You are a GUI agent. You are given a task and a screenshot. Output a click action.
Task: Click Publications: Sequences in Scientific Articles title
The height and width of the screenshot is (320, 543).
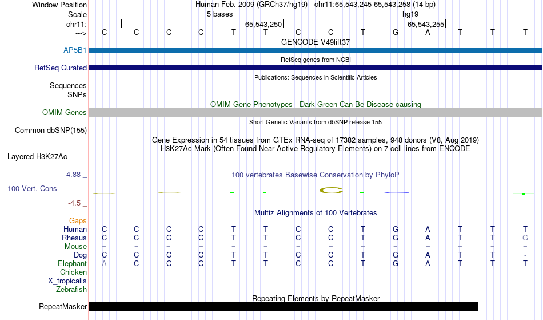[316, 77]
